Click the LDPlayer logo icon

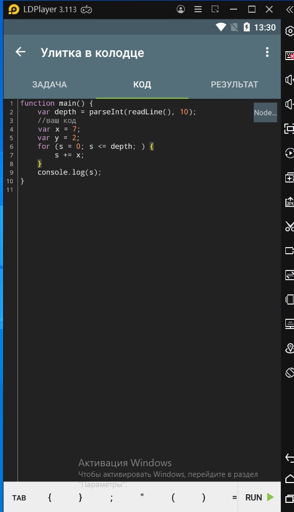14,10
